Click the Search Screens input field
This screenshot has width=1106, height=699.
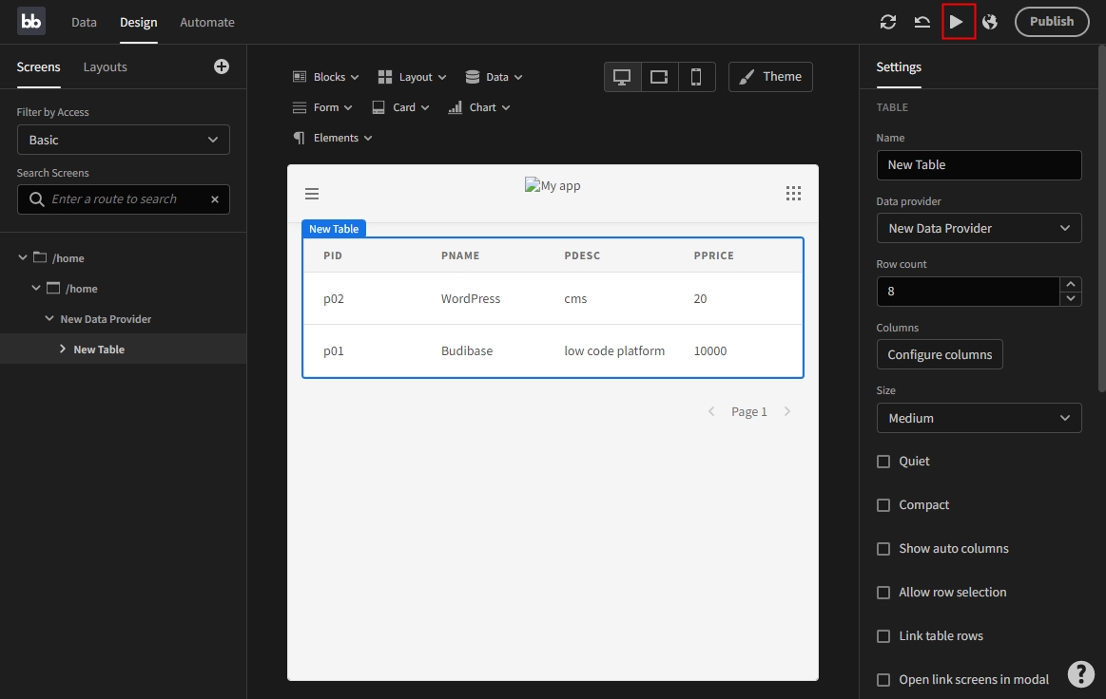pyautogui.click(x=114, y=199)
